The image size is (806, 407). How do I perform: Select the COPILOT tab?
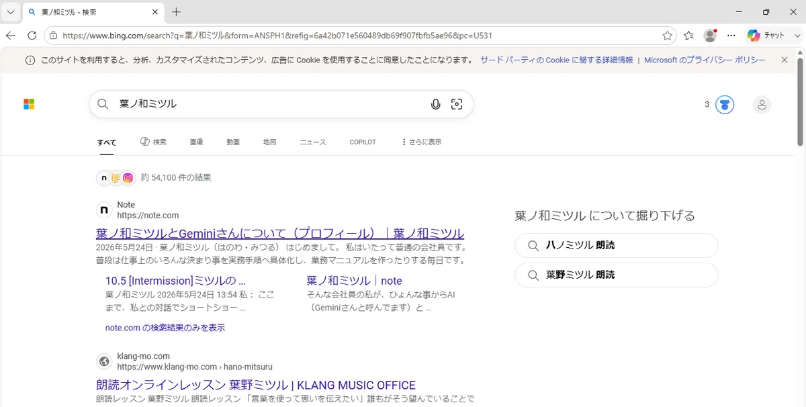[x=363, y=142]
